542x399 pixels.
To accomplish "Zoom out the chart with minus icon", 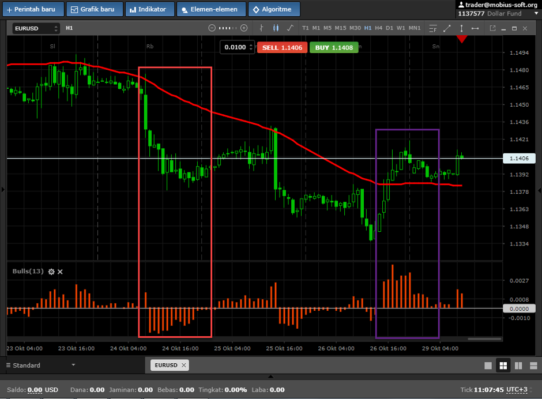I will pyautogui.click(x=212, y=28).
